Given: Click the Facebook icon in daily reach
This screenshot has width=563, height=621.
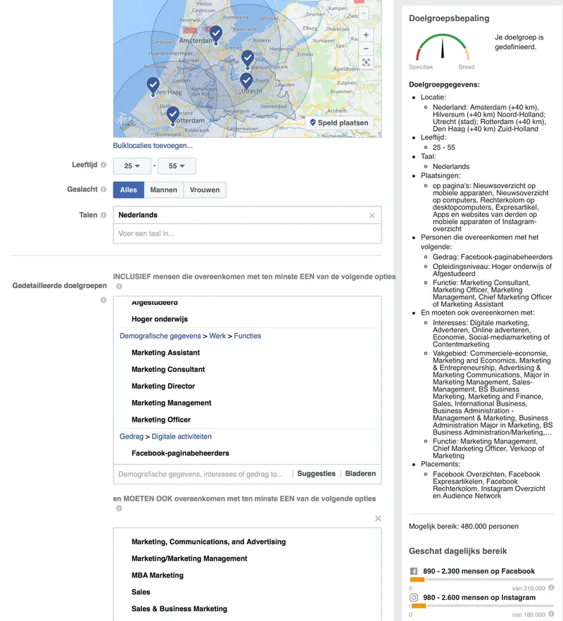Looking at the screenshot, I should [x=414, y=571].
